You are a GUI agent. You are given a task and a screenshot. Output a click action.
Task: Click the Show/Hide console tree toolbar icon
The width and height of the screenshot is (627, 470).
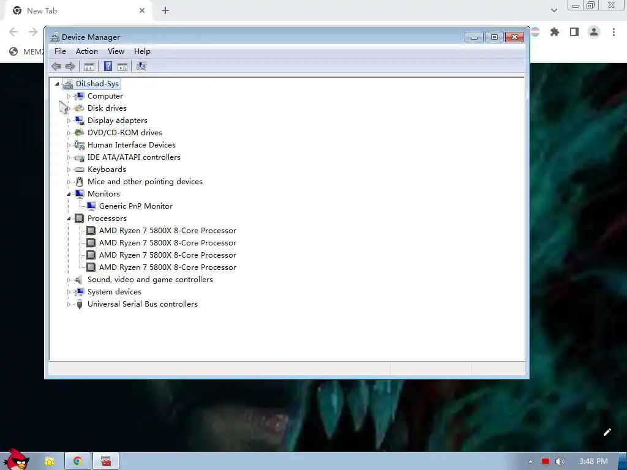pyautogui.click(x=89, y=66)
